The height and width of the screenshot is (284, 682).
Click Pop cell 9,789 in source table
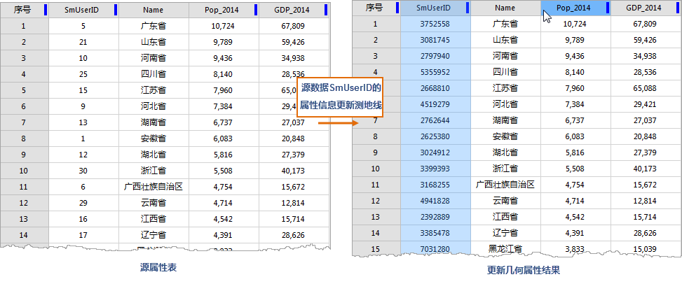point(223,42)
